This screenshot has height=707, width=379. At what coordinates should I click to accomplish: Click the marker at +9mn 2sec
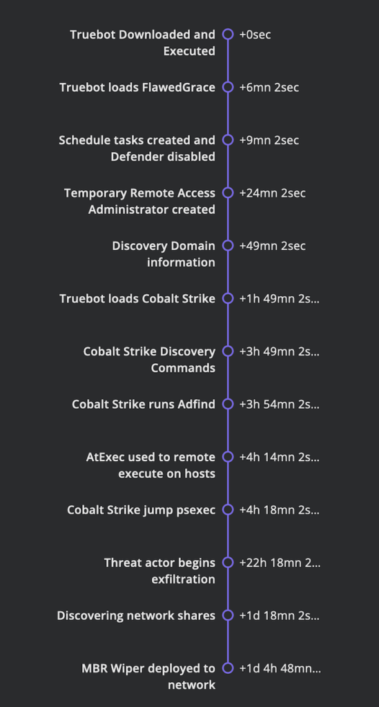tap(228, 139)
